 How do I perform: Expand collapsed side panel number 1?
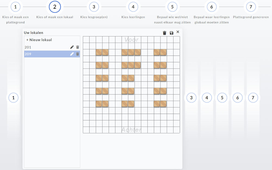coord(13,98)
